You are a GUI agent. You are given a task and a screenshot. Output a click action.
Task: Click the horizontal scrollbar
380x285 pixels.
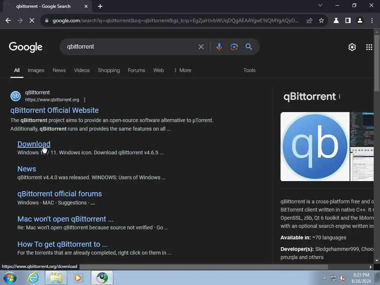pos(204,267)
